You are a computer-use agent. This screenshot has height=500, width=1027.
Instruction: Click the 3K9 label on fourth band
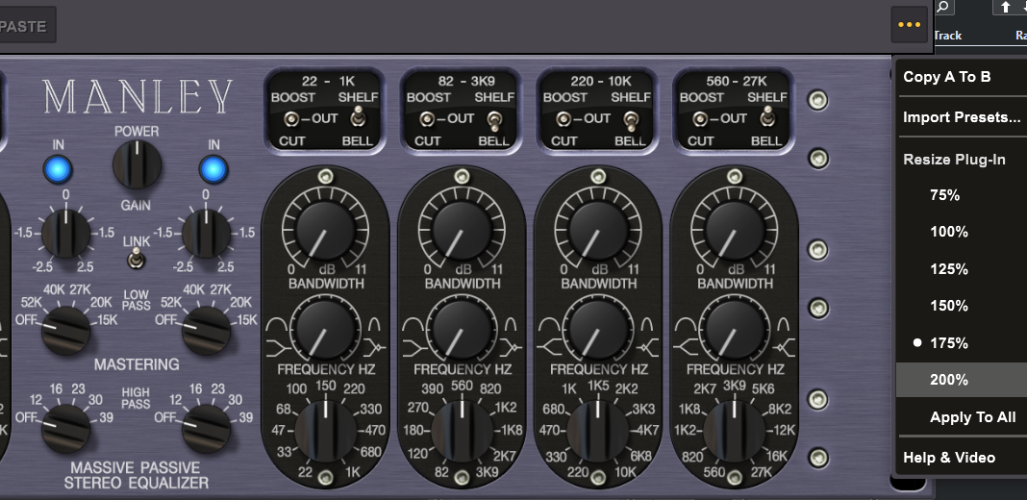735,385
